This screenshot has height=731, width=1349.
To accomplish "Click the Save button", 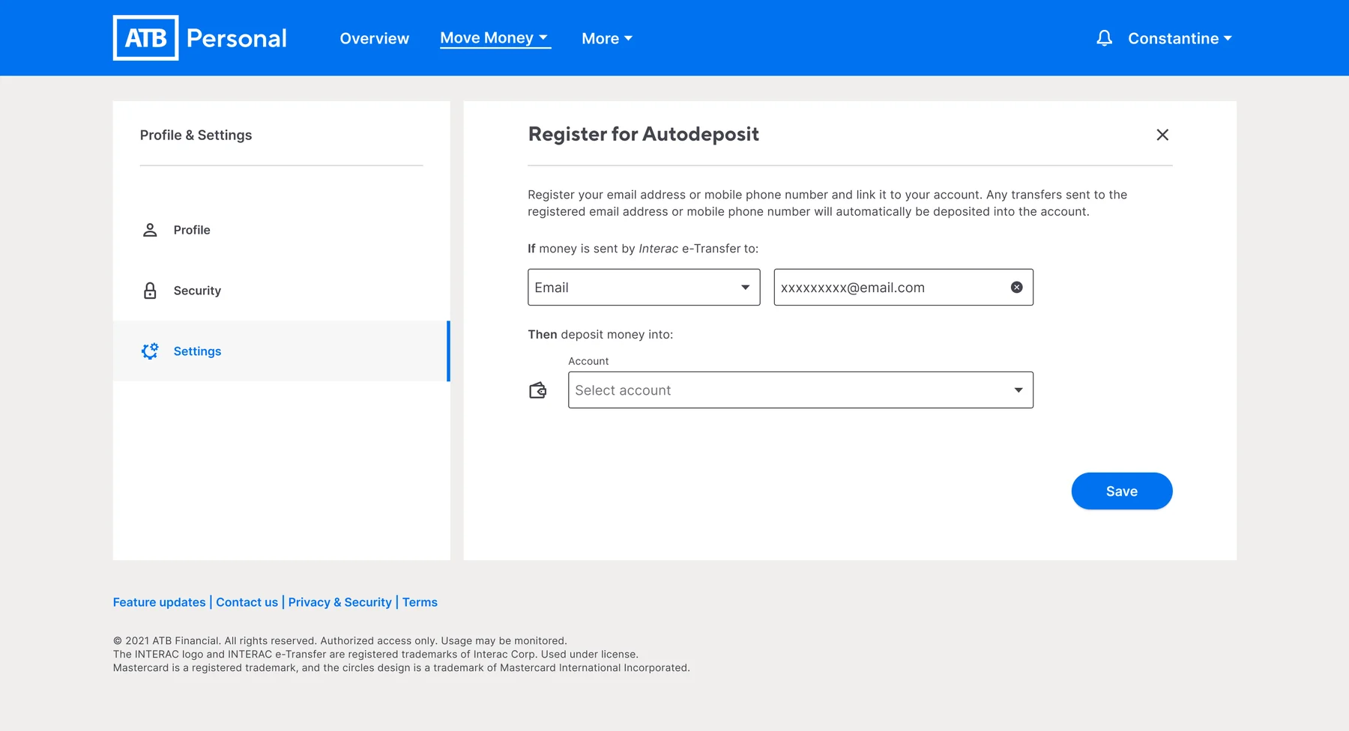I will click(x=1122, y=491).
